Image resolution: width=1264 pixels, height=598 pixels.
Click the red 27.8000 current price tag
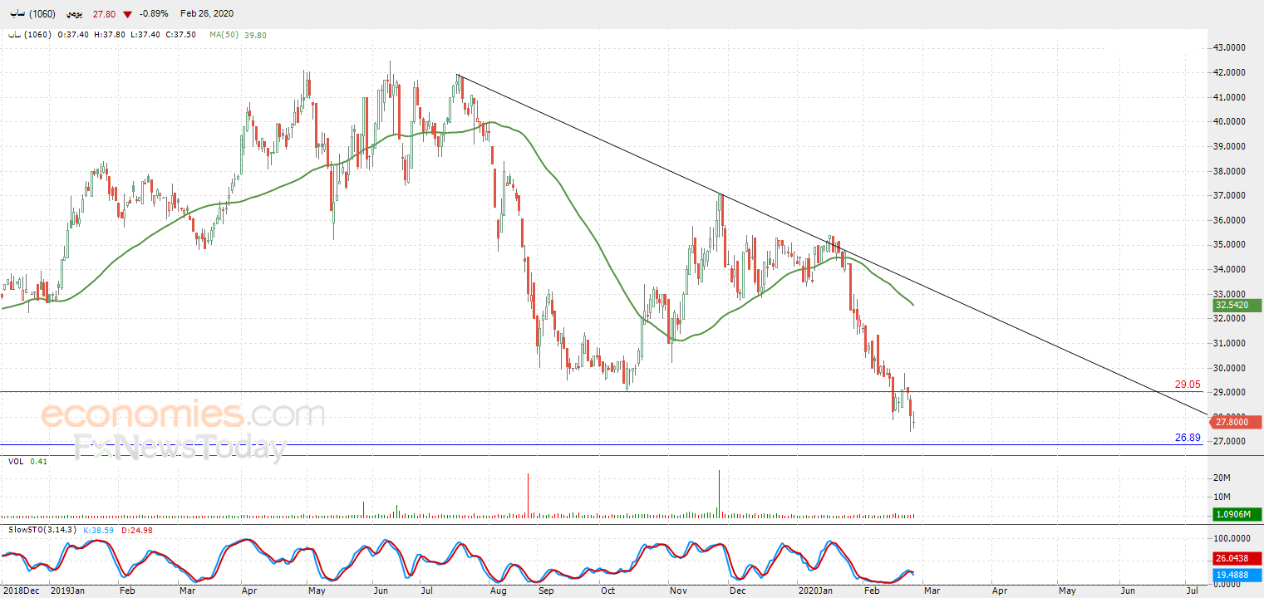click(1237, 423)
